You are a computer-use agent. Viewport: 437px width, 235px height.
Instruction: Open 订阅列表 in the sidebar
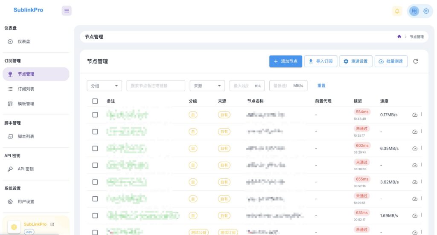[x=36, y=89]
